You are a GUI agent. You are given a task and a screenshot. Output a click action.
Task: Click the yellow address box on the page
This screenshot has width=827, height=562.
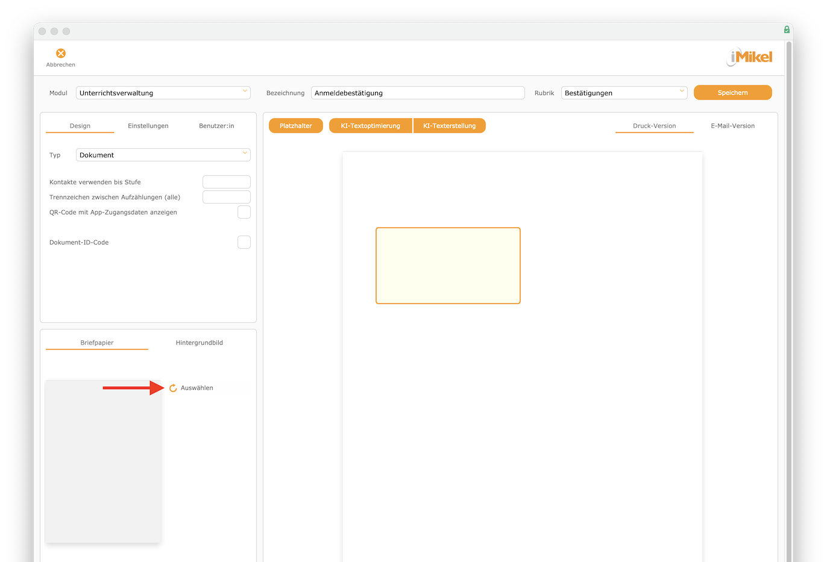pos(448,266)
